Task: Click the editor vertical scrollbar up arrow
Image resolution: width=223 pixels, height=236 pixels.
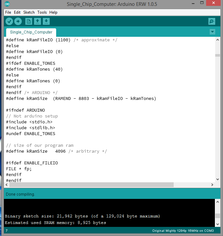Action: click(x=217, y=40)
